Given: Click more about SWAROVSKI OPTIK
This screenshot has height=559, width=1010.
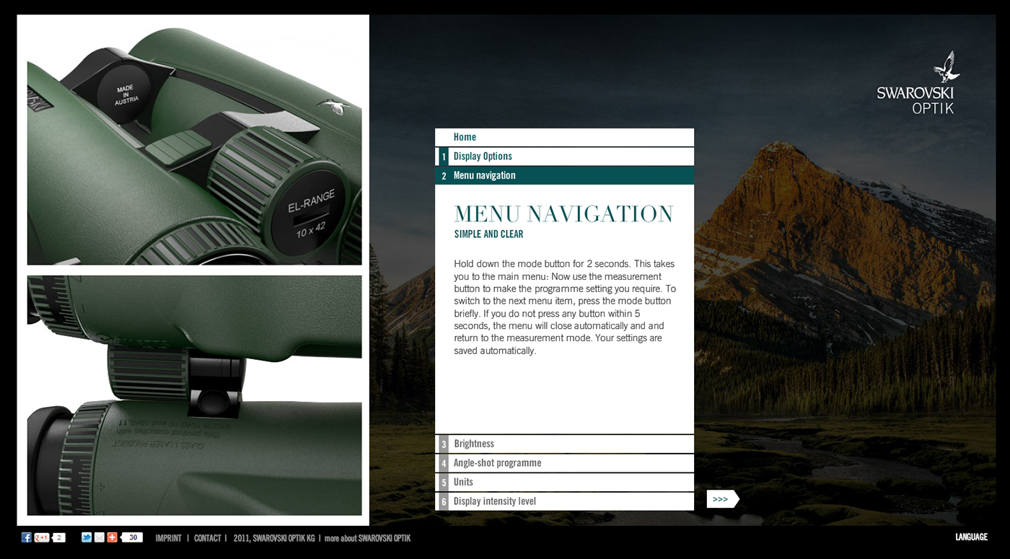Looking at the screenshot, I should click(367, 537).
